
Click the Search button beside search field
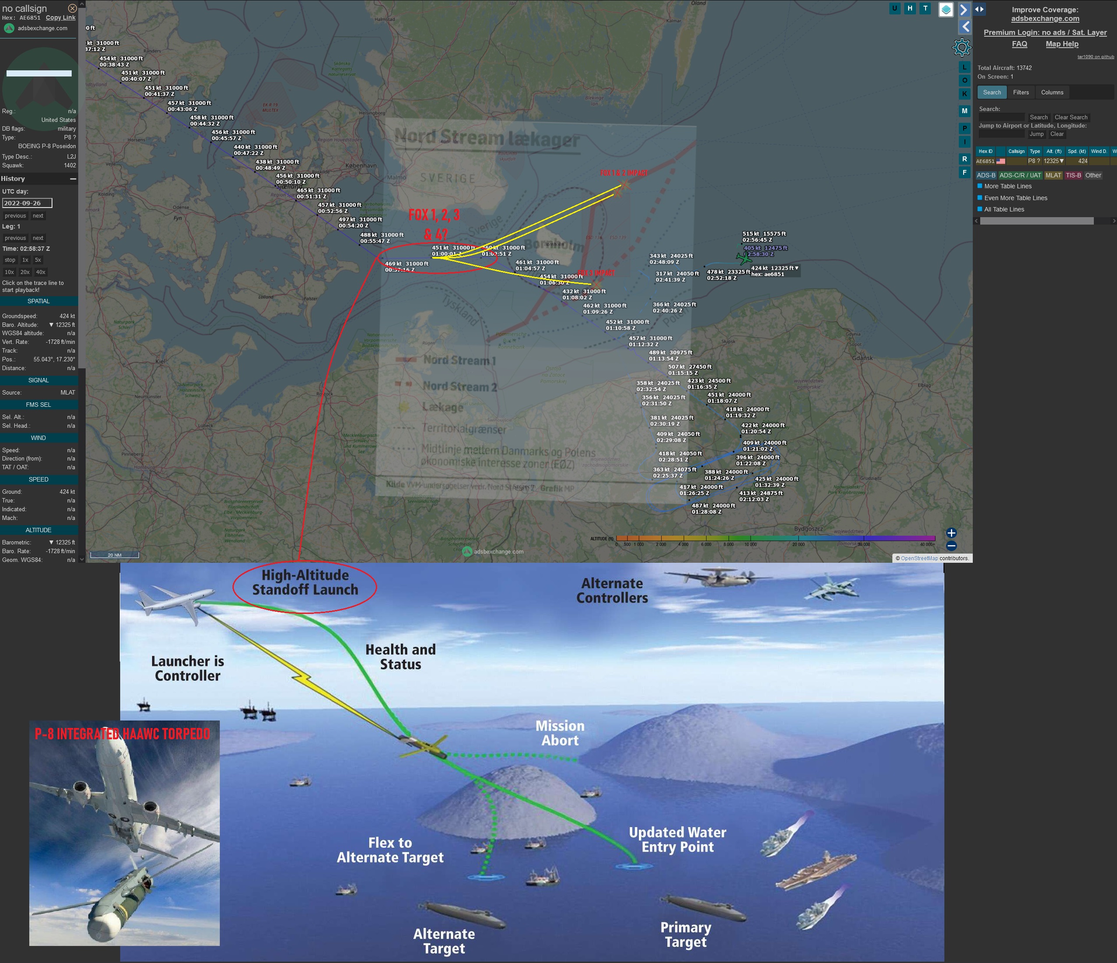point(1039,117)
